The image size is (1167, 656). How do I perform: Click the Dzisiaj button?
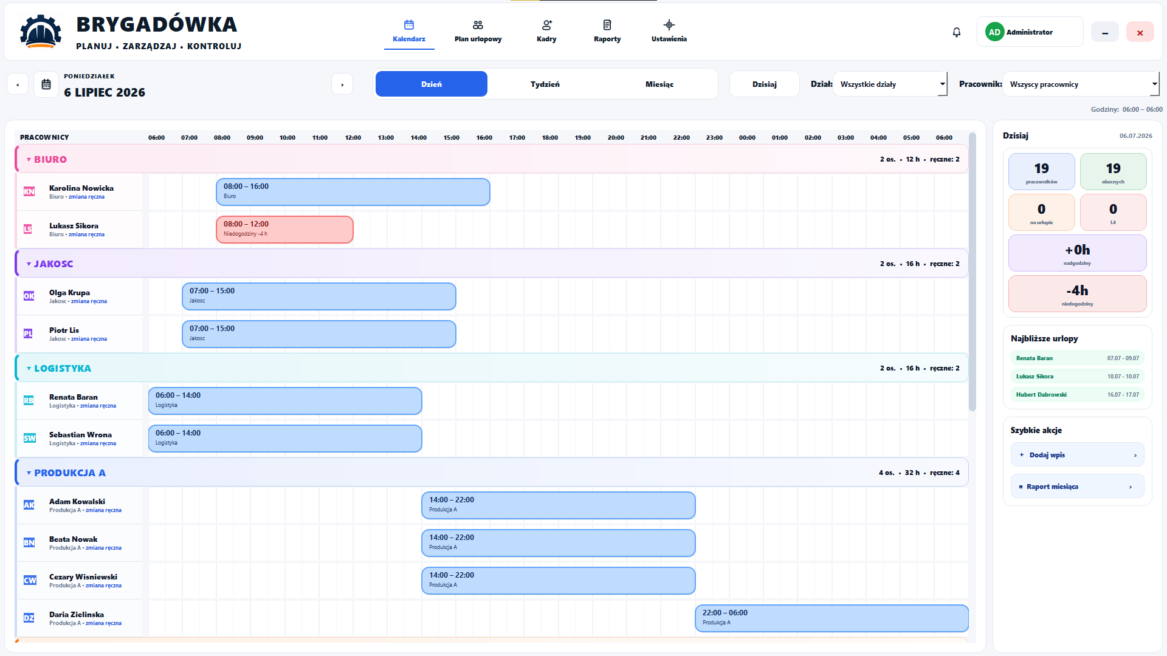765,84
